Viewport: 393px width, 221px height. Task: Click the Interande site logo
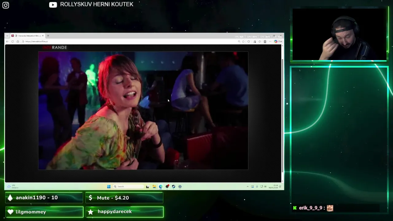coord(55,48)
